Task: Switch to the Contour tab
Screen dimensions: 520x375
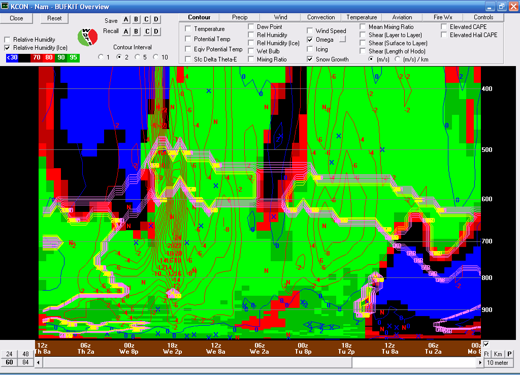Action: coord(199,17)
